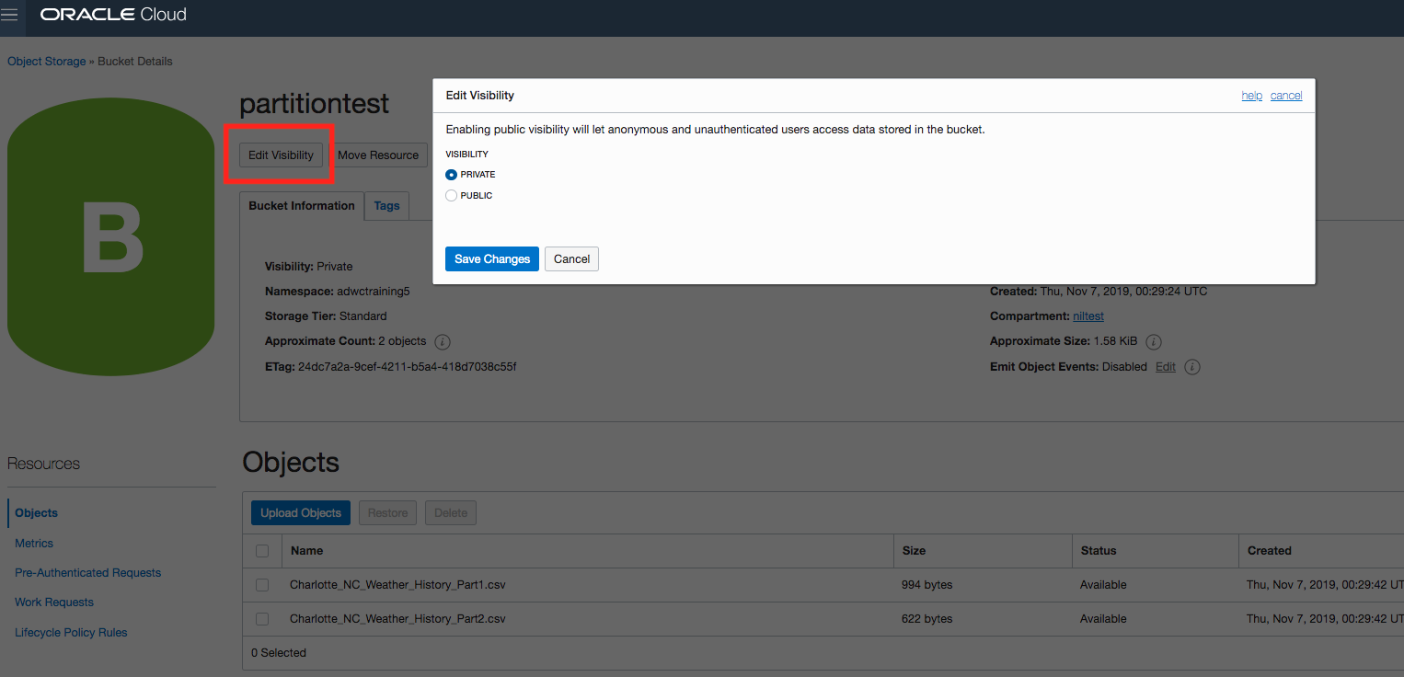Image resolution: width=1404 pixels, height=677 pixels.
Task: Check Charlotte_NC_Weather_History_Part1.csv row checkbox
Action: tap(262, 585)
